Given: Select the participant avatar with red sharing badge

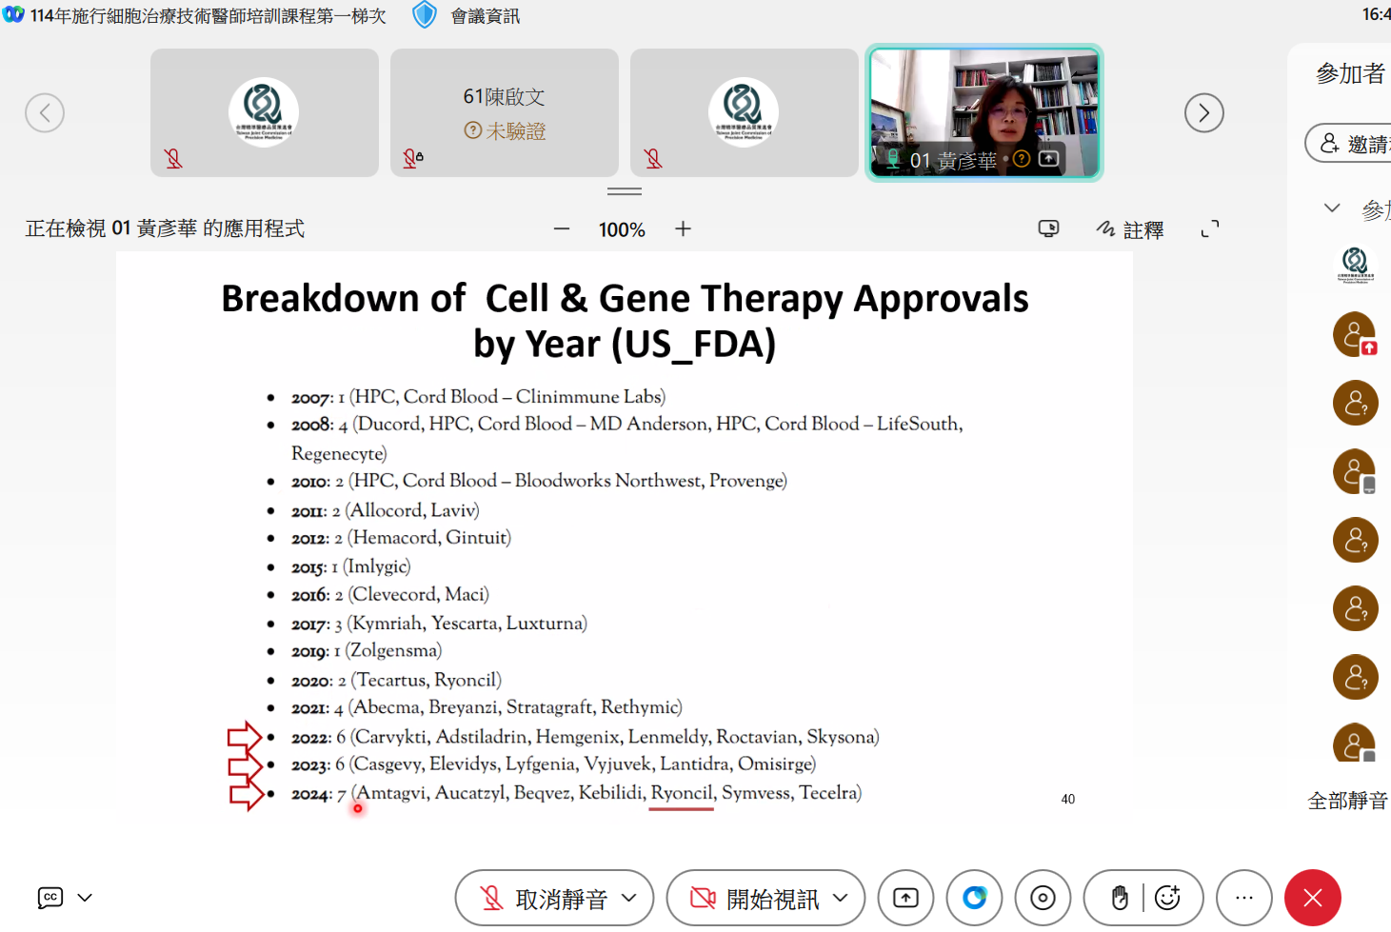Looking at the screenshot, I should tap(1355, 335).
